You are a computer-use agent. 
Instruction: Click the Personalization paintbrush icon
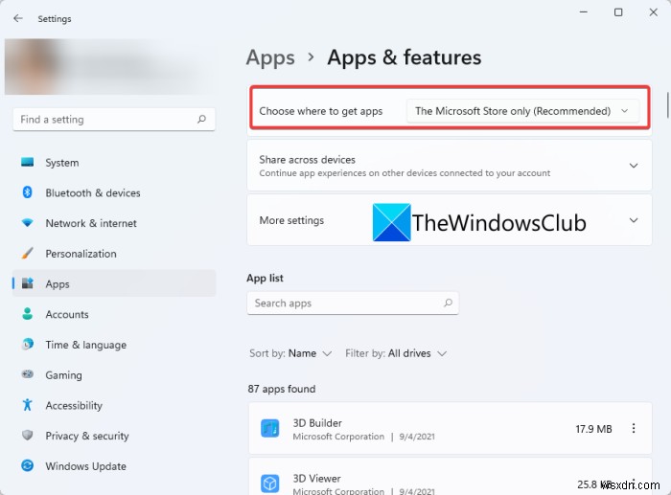point(28,254)
